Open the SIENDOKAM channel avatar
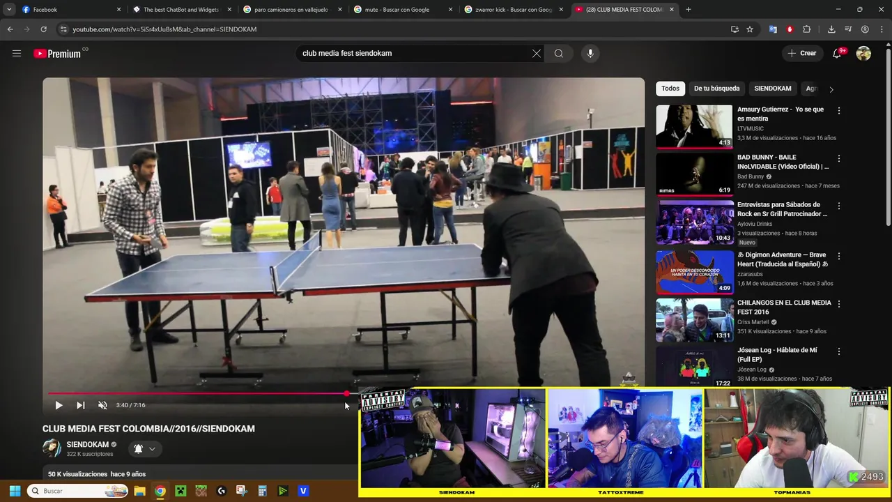Viewport: 892px width, 502px height. (x=52, y=448)
